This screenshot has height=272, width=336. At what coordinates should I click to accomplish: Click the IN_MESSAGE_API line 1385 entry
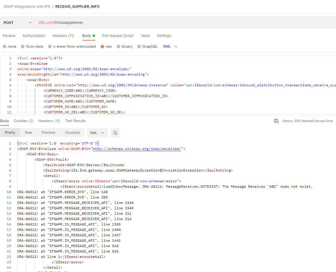(69, 224)
